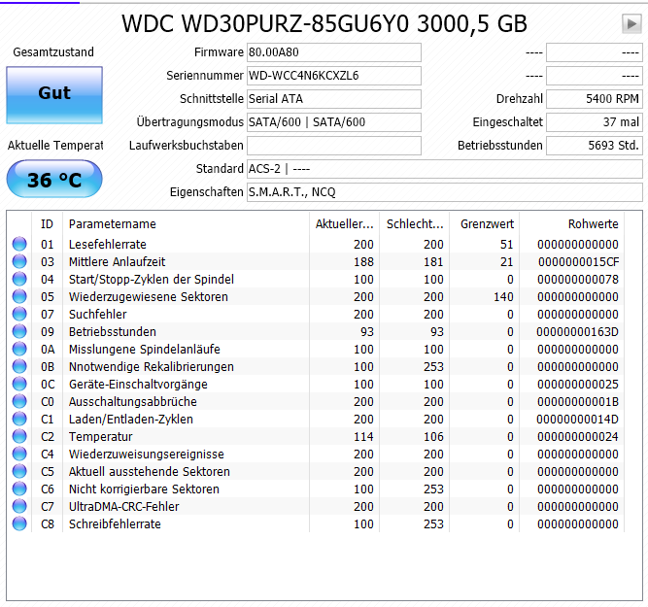Click the next disk arrow button
648x607 pixels.
(x=631, y=23)
